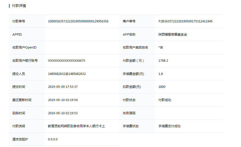Click the 付款说明 label
The width and height of the screenshot is (241, 147).
click(19, 126)
